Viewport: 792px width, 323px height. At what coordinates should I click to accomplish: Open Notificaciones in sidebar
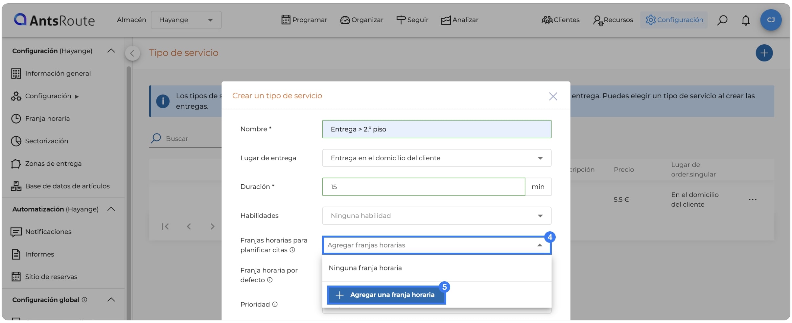pos(48,232)
